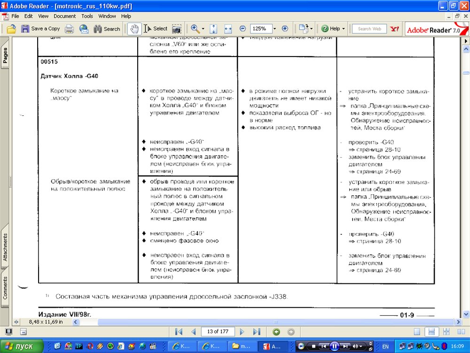The height and width of the screenshot is (353, 470).
Task: Click the vertical scrollbar down arrow
Action: click(x=466, y=314)
